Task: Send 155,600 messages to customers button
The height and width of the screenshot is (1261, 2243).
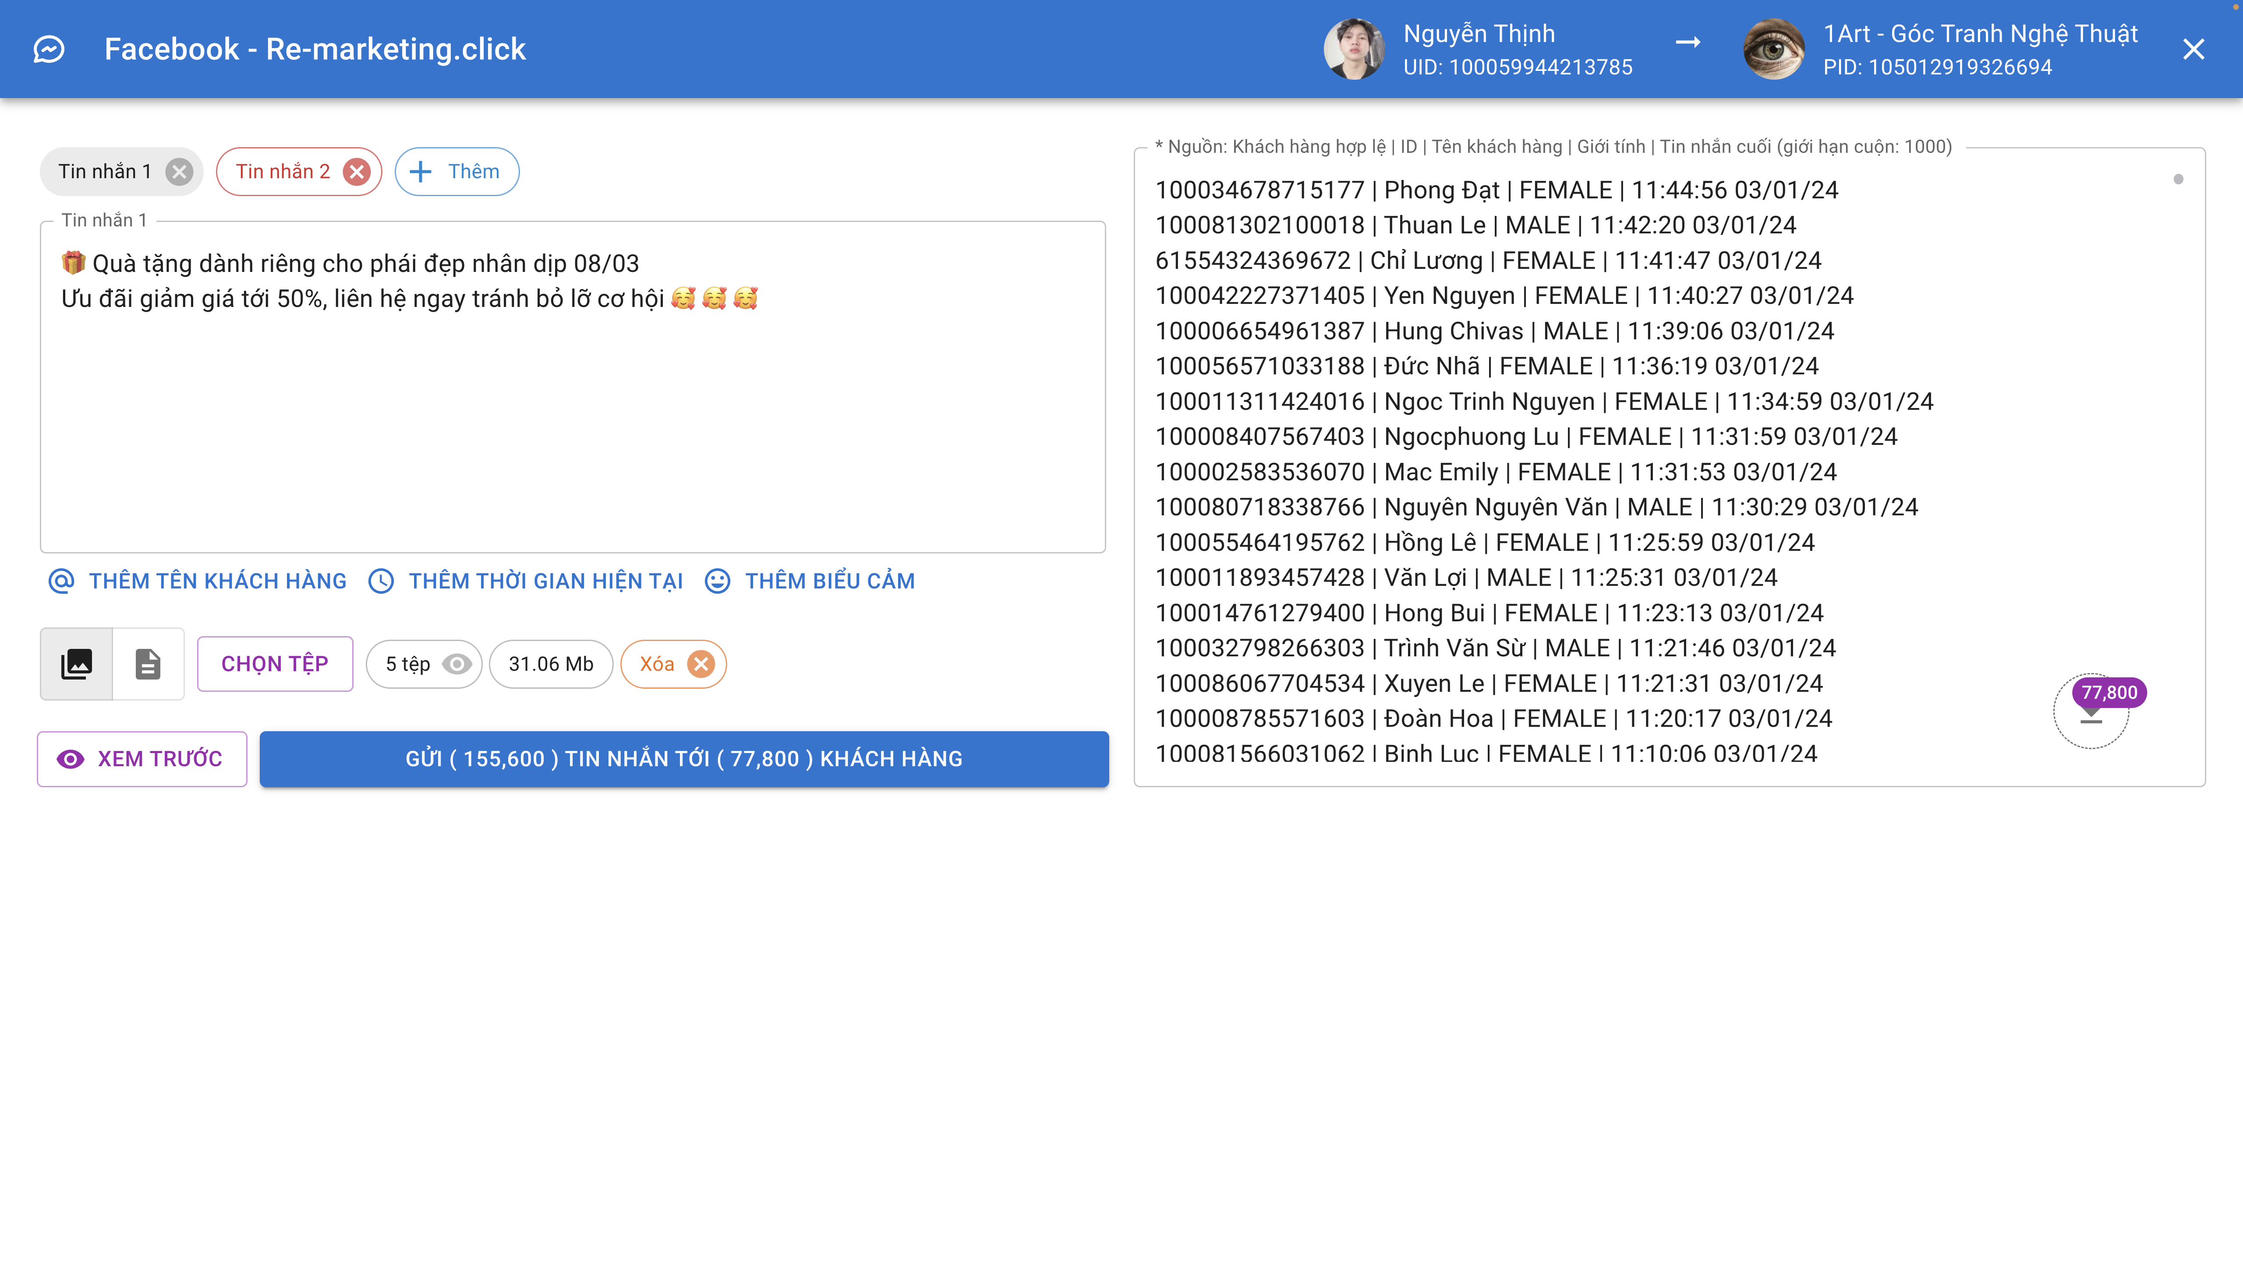Action: [683, 759]
